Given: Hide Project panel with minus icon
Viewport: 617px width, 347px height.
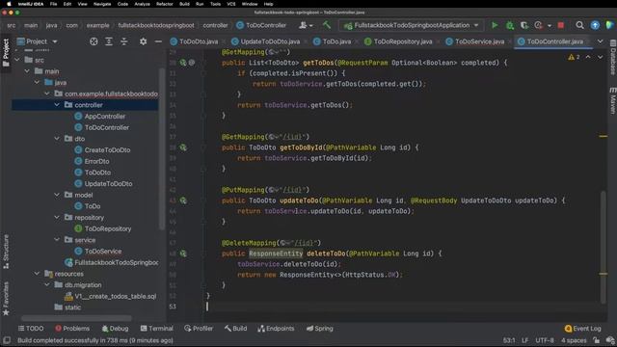Looking at the screenshot, I should pyautogui.click(x=158, y=41).
